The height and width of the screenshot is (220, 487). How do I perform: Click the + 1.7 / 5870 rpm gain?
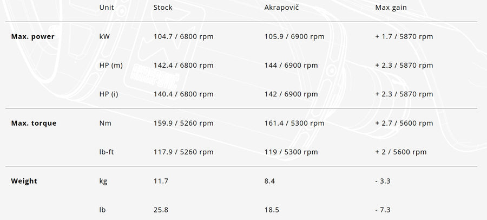pyautogui.click(x=404, y=36)
